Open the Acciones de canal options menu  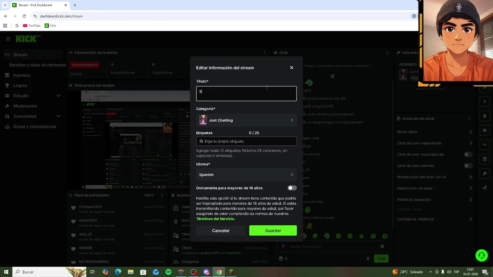[469, 118]
